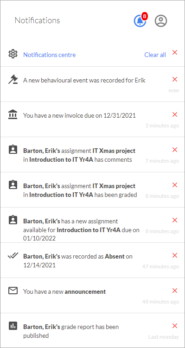The width and height of the screenshot is (185, 348).
Task: Click the gavel behavioural event icon
Action: (13, 79)
